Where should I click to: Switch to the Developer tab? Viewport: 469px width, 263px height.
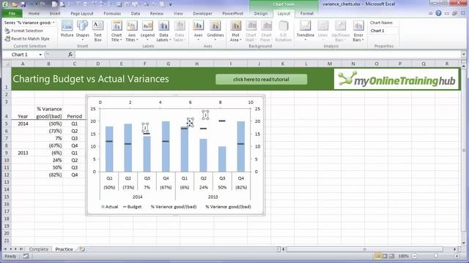(202, 13)
